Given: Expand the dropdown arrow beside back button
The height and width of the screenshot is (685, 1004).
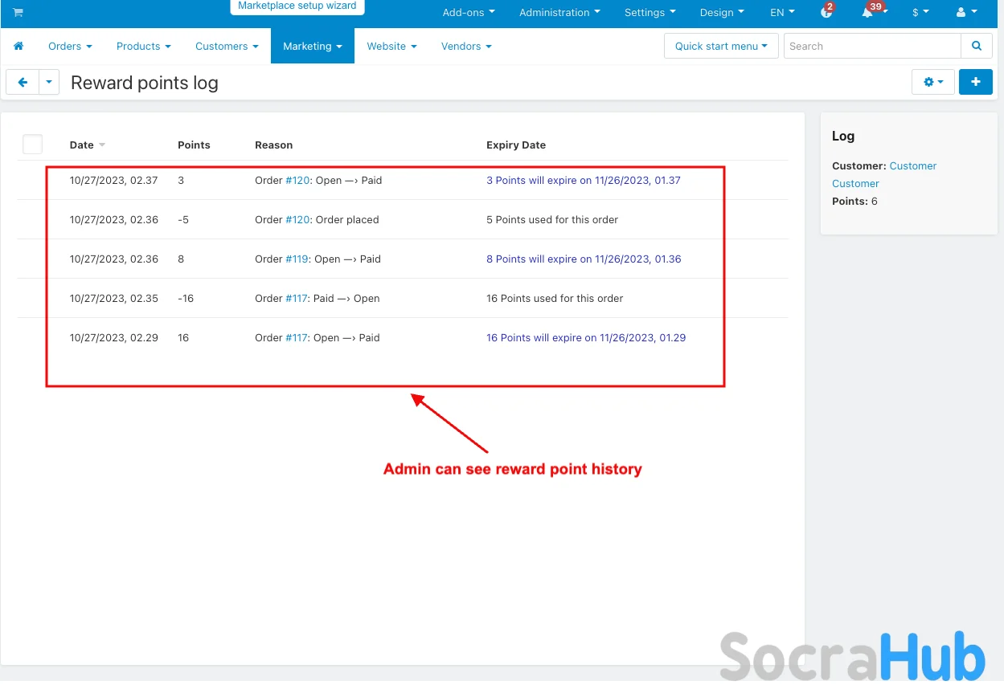Looking at the screenshot, I should point(49,82).
